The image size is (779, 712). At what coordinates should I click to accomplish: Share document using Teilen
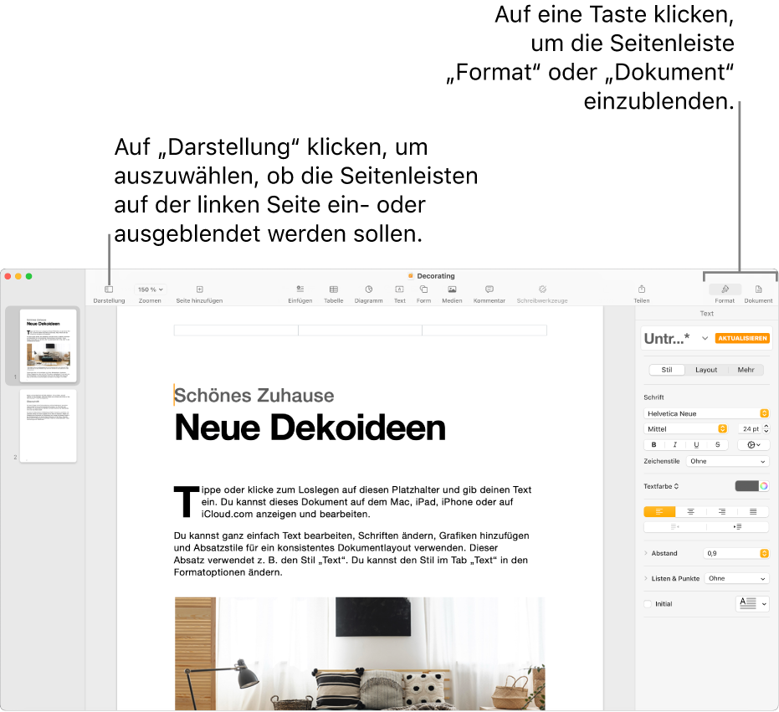(x=642, y=289)
